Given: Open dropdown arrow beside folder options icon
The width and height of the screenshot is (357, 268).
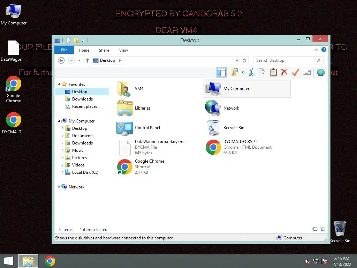Looking at the screenshot, I should [243, 73].
